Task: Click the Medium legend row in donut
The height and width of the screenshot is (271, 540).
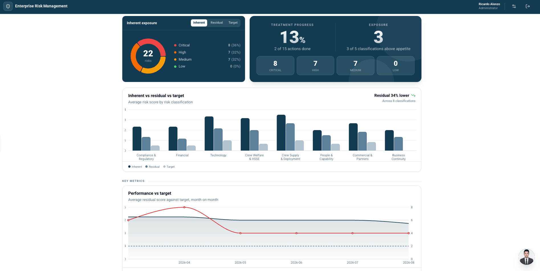Action: click(x=207, y=59)
